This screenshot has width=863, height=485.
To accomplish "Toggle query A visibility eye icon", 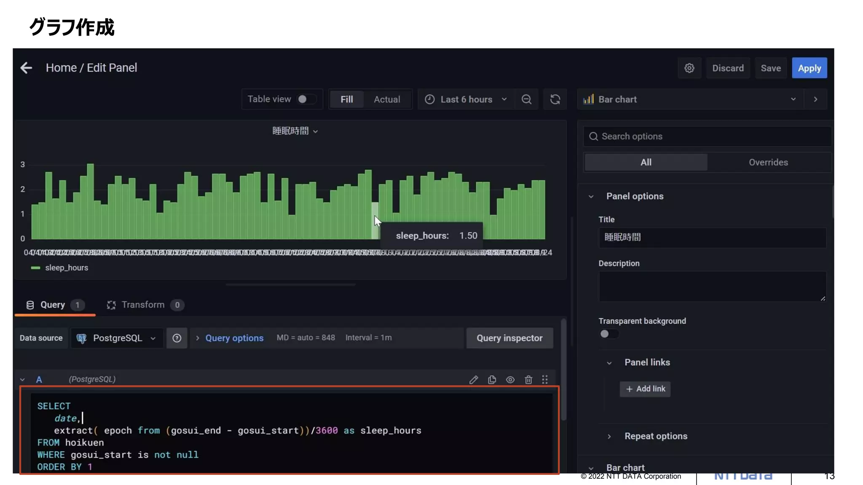I will (x=510, y=380).
